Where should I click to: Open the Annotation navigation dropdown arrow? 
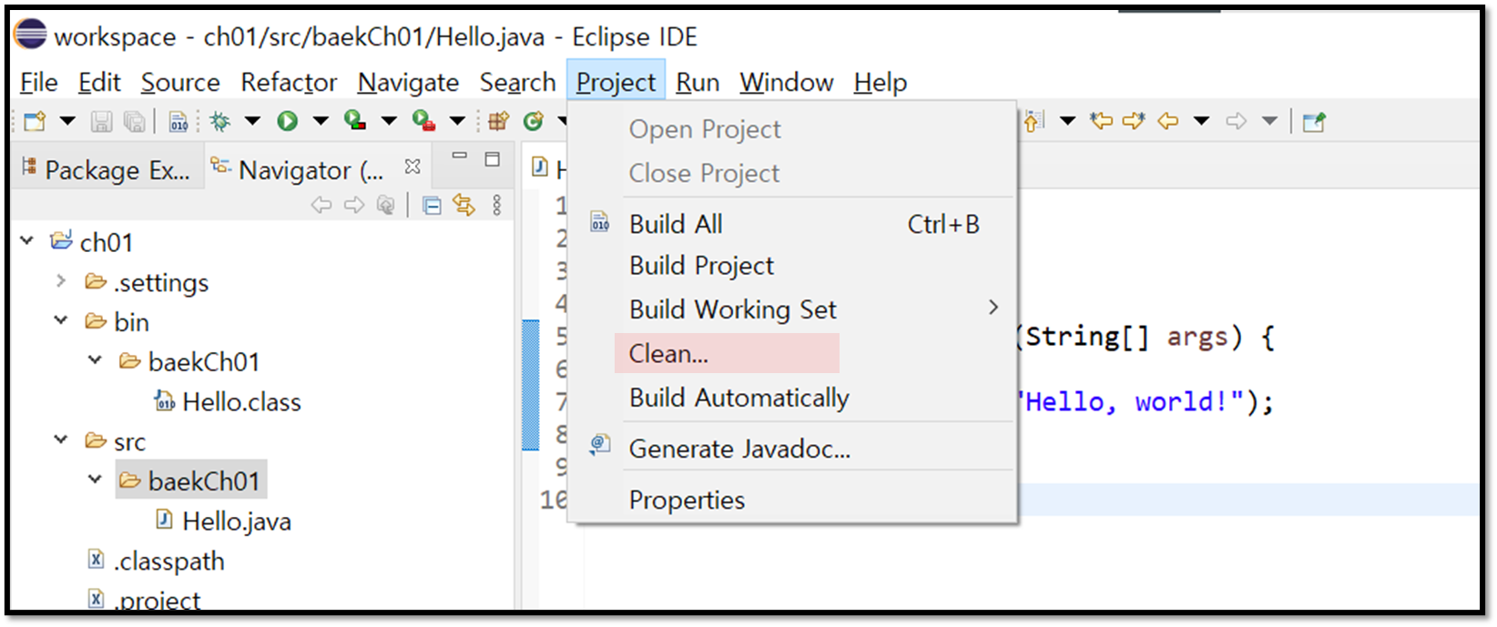pyautogui.click(x=1068, y=121)
